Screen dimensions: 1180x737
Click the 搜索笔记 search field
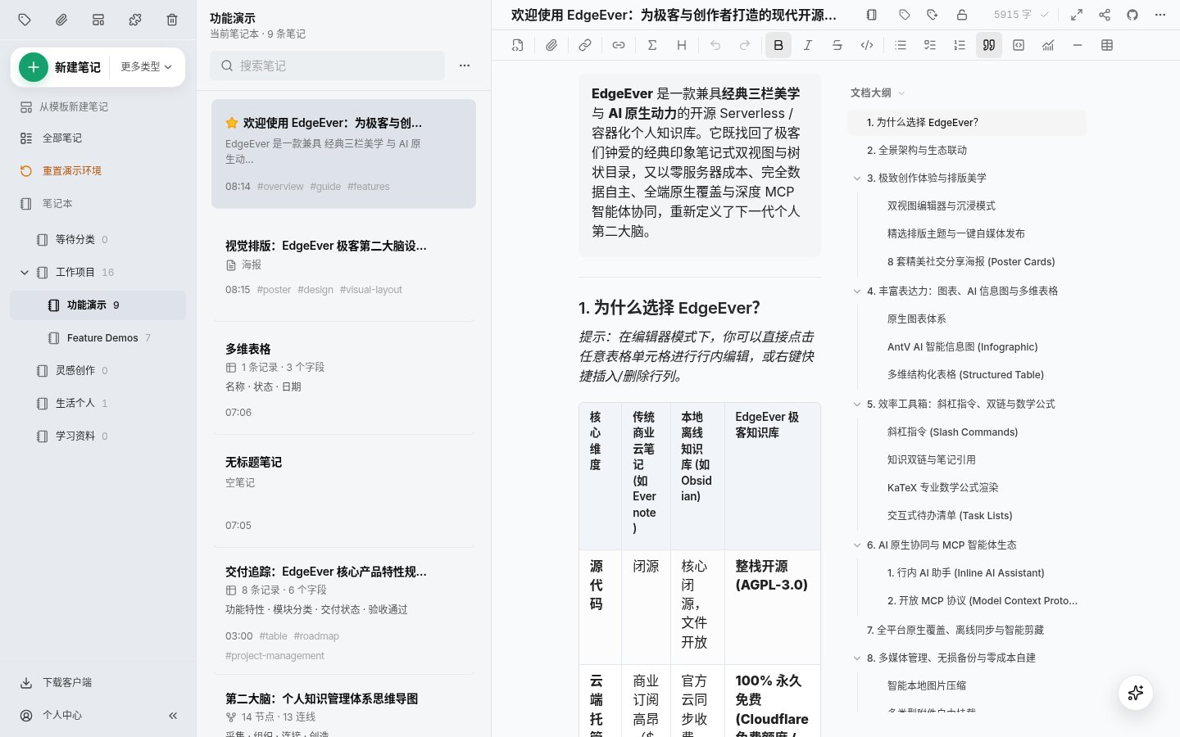(328, 66)
